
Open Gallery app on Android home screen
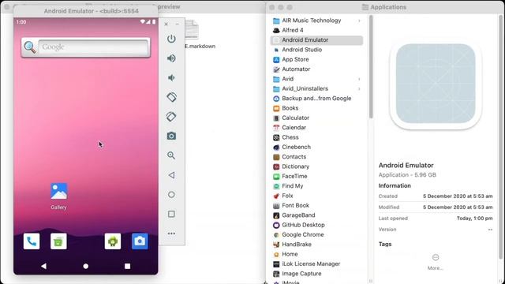tap(59, 196)
